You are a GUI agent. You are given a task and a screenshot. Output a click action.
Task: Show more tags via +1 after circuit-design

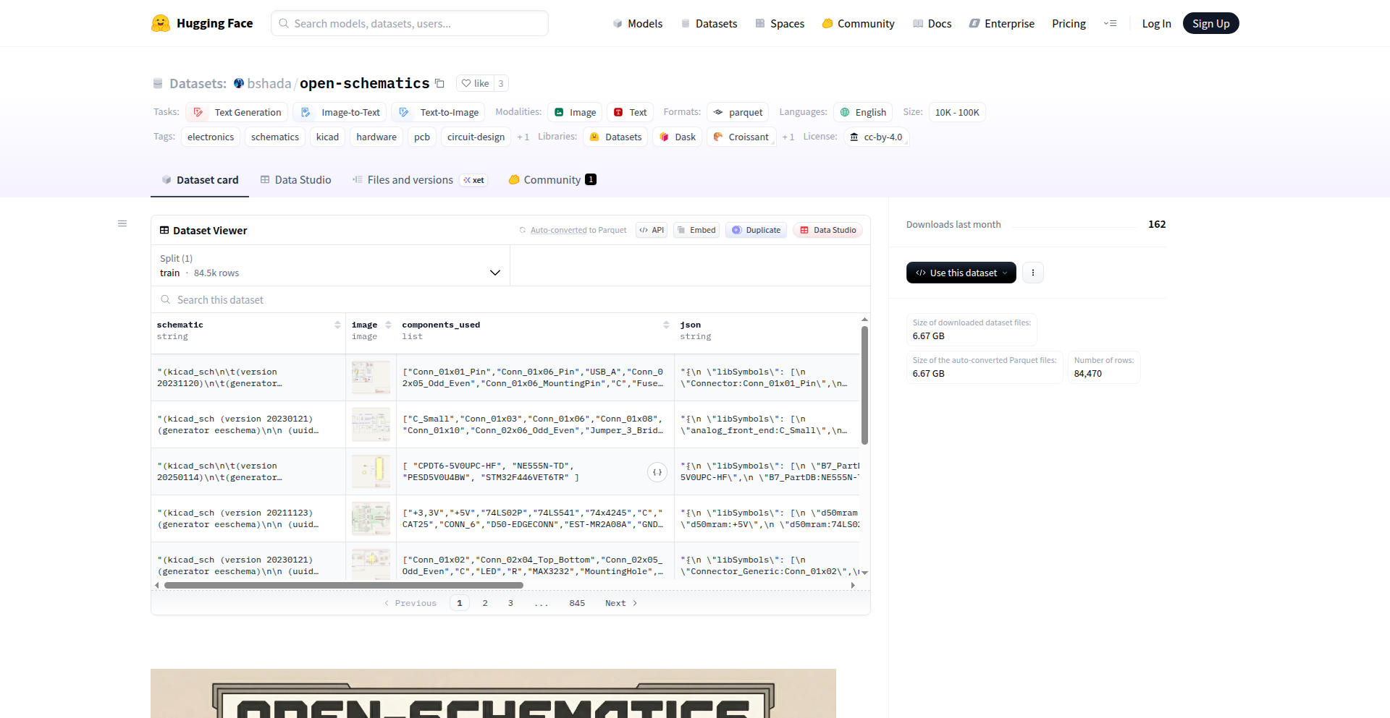[x=523, y=137]
